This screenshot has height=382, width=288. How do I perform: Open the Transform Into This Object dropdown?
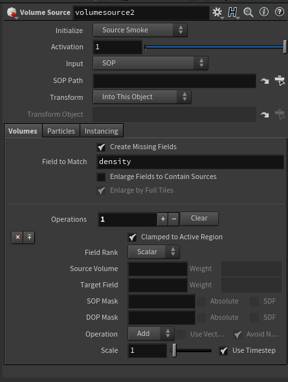pyautogui.click(x=142, y=97)
